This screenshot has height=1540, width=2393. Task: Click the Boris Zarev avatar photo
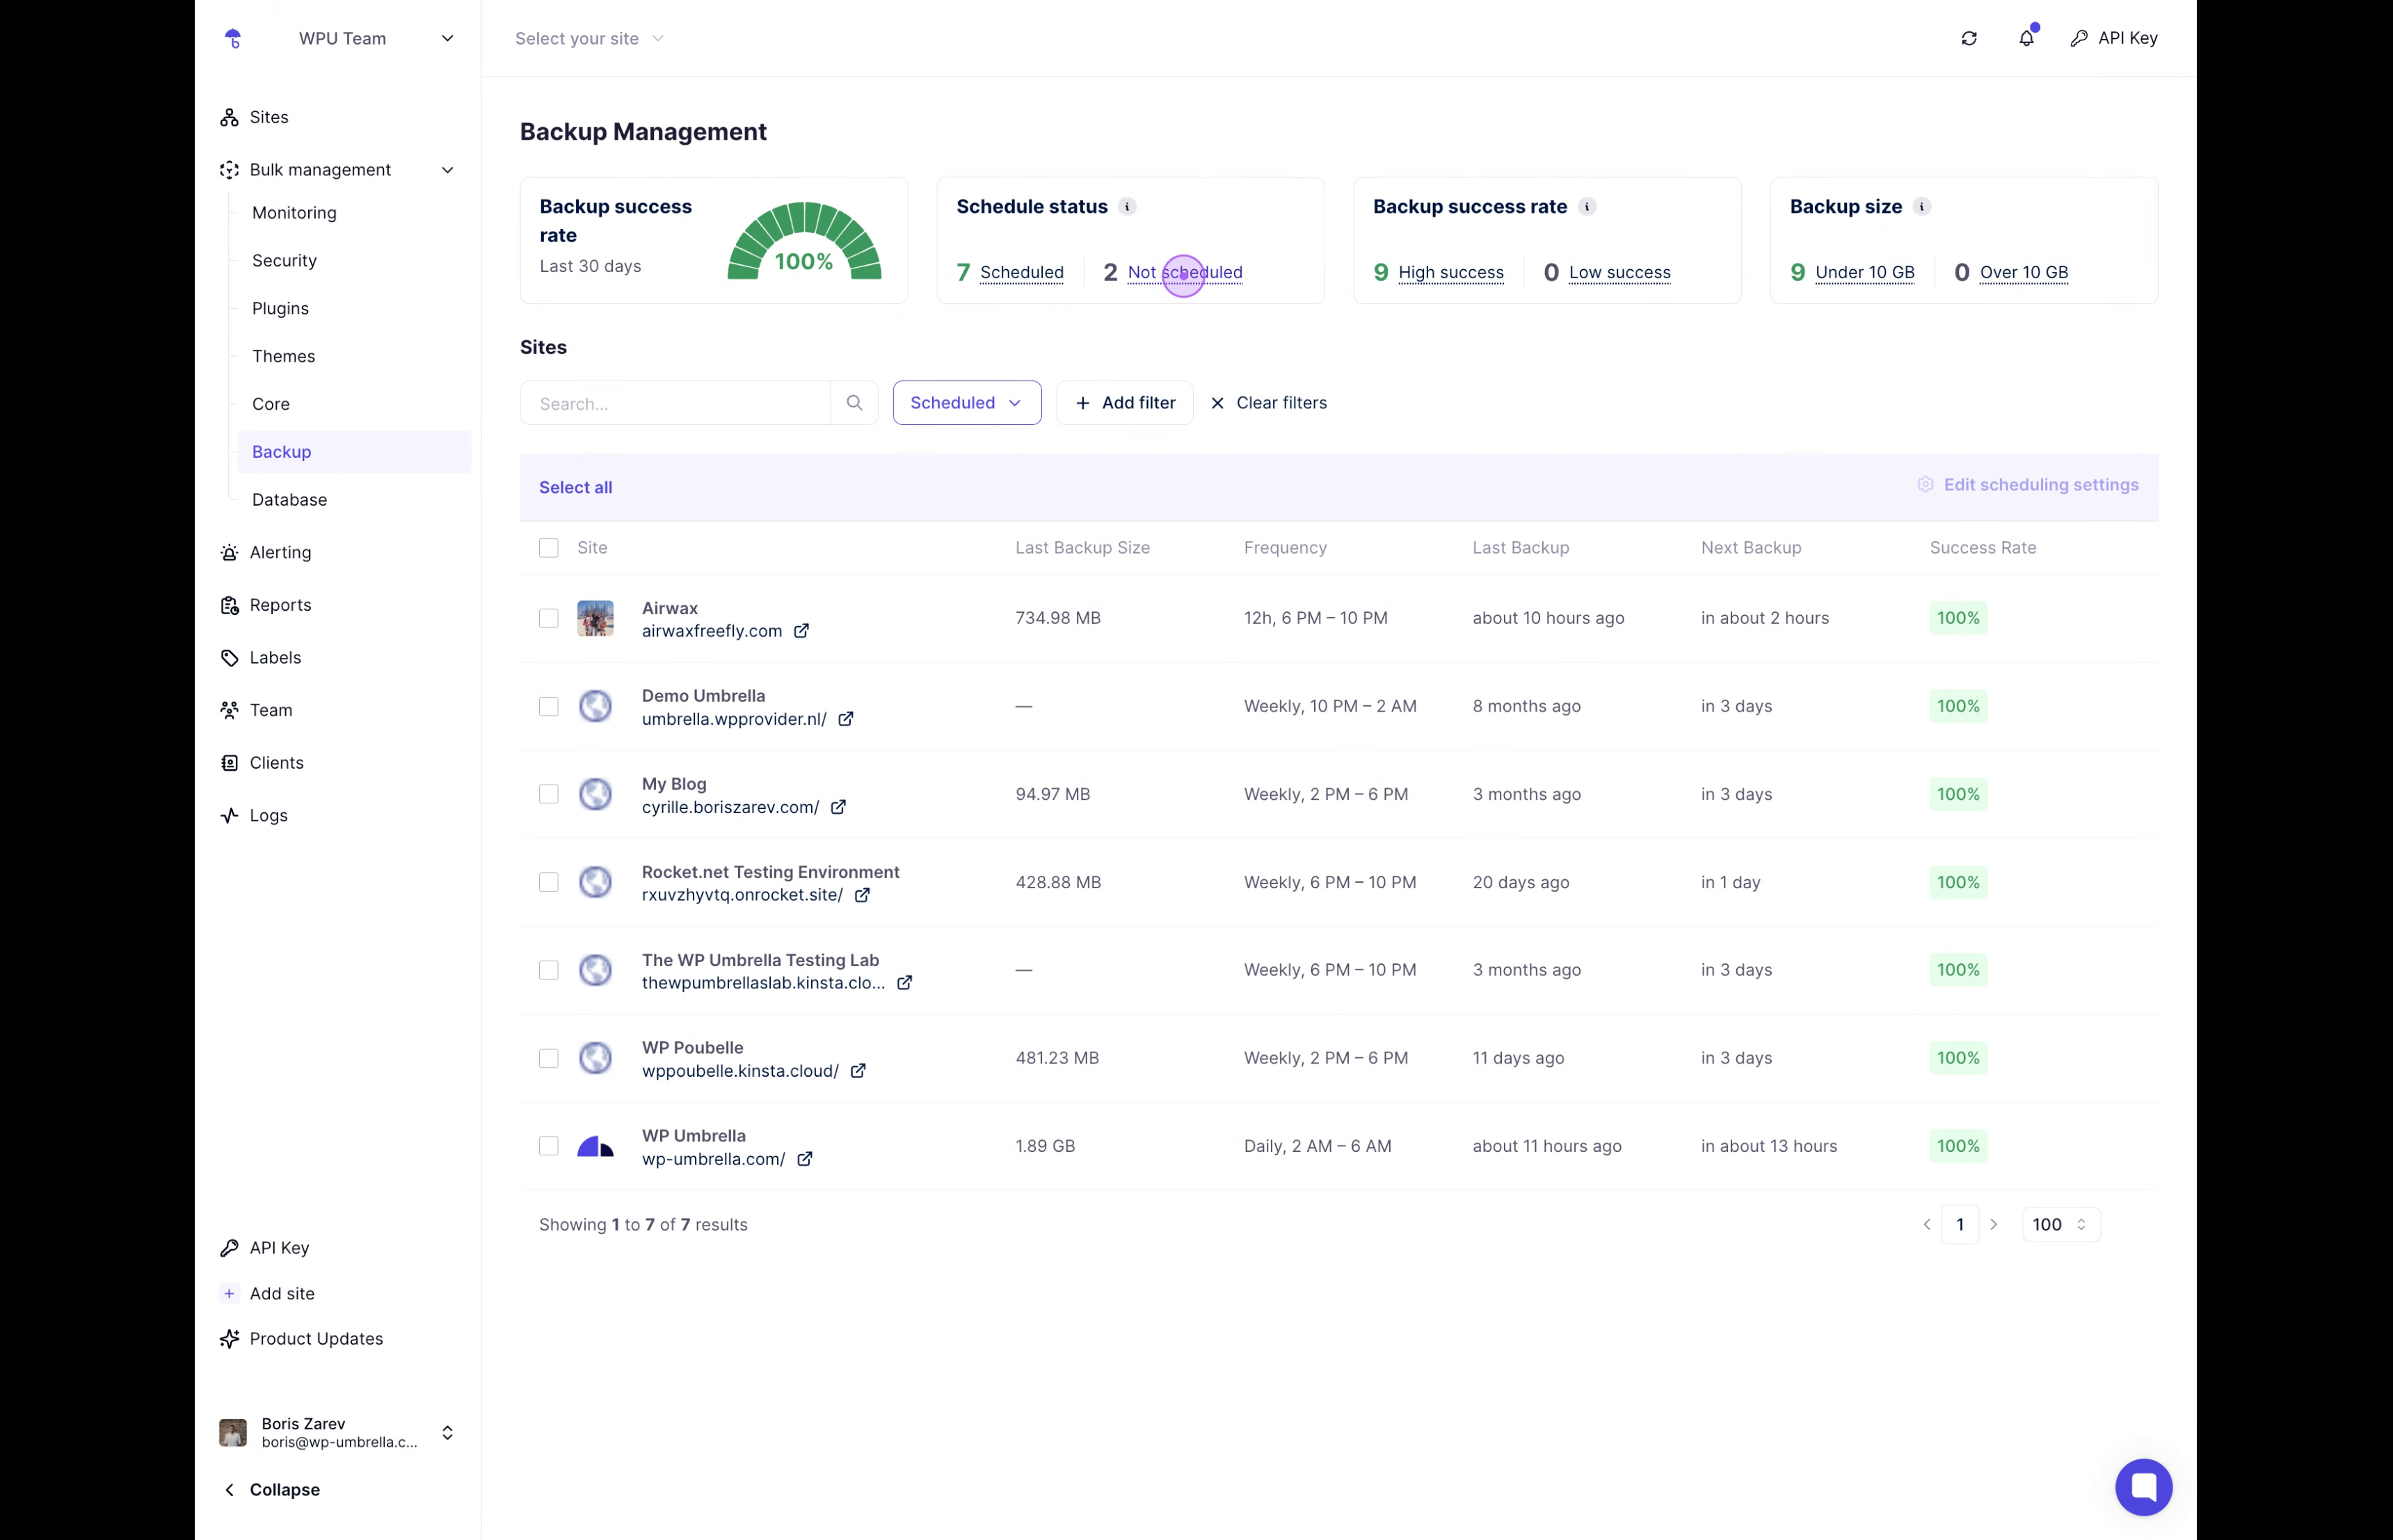click(x=233, y=1433)
